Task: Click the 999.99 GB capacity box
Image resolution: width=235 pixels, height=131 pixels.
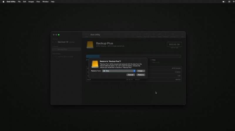Action: [x=174, y=44]
